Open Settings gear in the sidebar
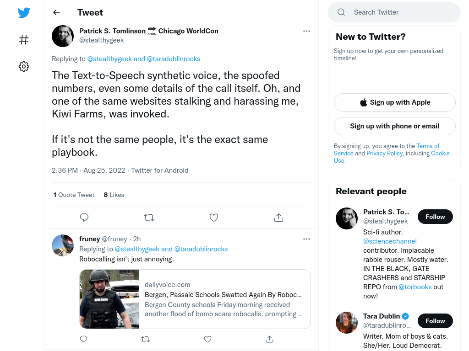 coord(24,66)
